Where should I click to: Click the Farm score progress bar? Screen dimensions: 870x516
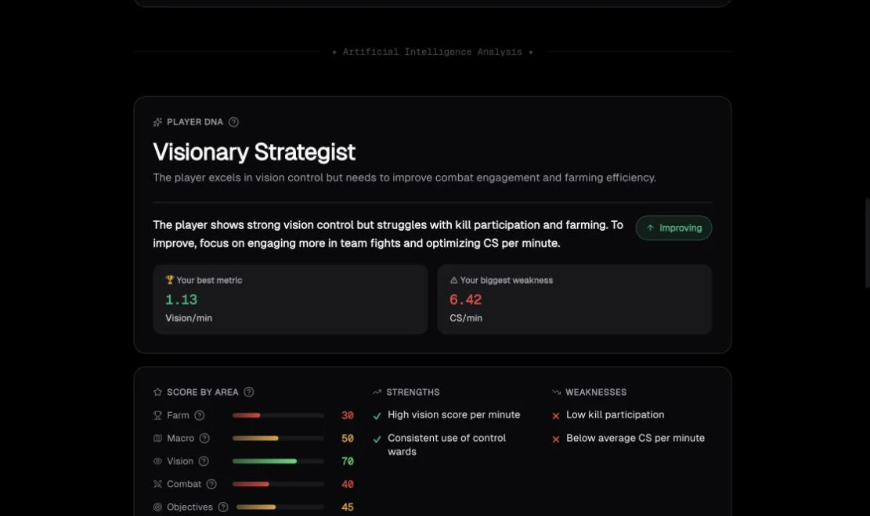tap(278, 415)
